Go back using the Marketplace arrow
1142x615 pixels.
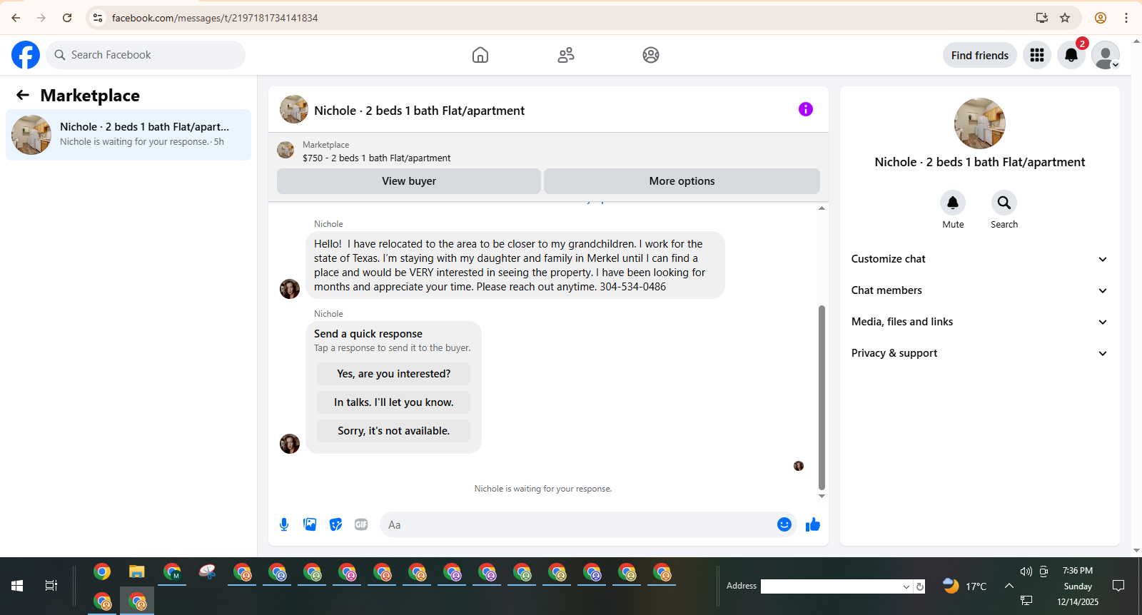pyautogui.click(x=23, y=95)
